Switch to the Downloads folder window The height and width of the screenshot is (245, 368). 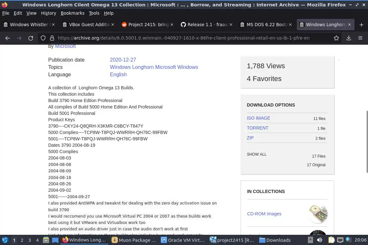(x=275, y=240)
